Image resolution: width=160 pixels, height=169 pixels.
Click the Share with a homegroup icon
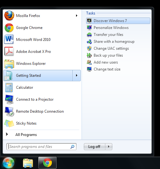[89, 42]
